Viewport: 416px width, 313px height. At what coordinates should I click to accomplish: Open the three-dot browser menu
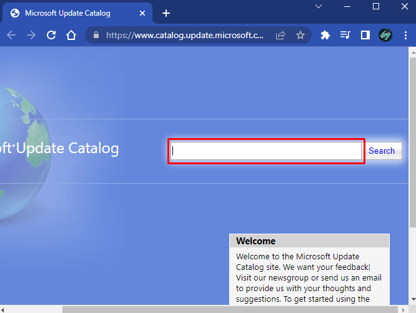tap(405, 35)
